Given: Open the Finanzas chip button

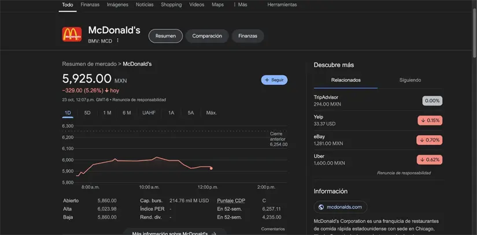Looking at the screenshot, I should 247,36.
